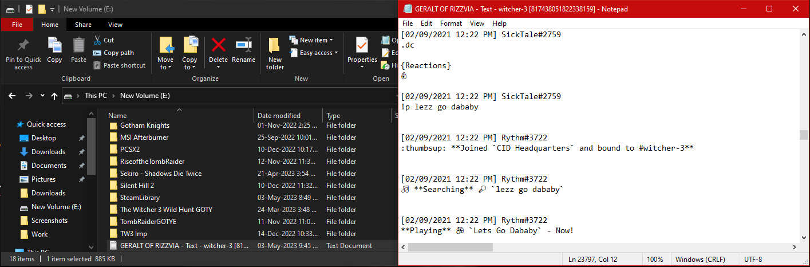Viewport: 810px width, 267px height.
Task: Switch to the Share ribbon tab
Action: point(83,25)
